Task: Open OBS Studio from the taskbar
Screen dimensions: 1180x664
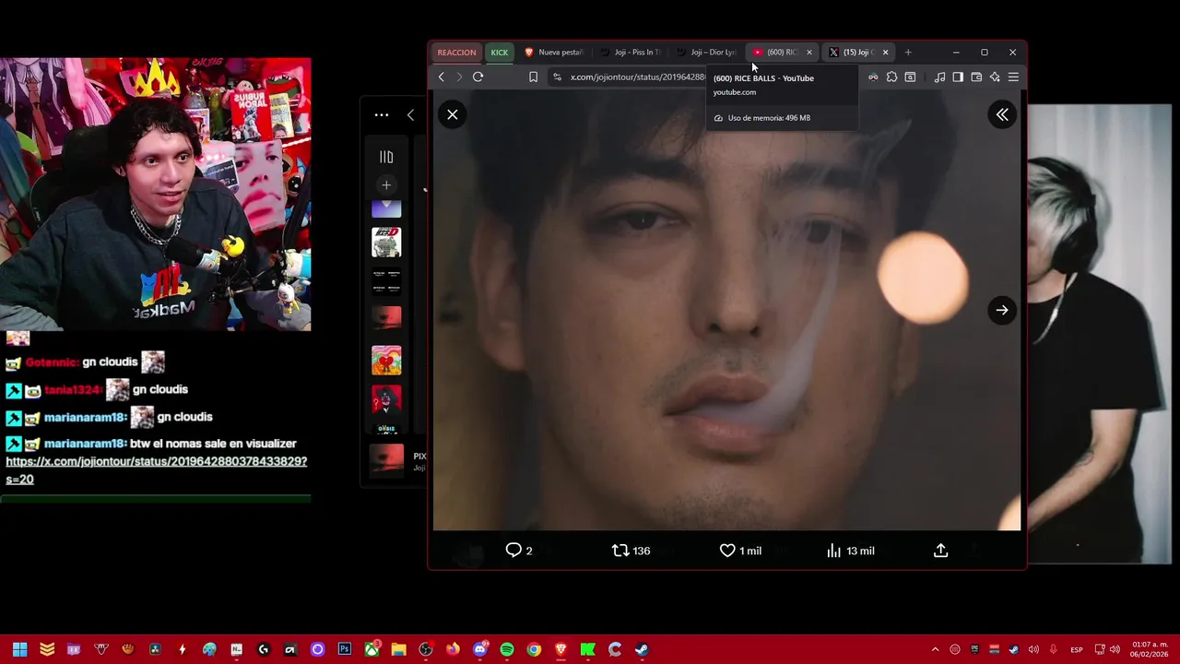Action: coord(425,649)
